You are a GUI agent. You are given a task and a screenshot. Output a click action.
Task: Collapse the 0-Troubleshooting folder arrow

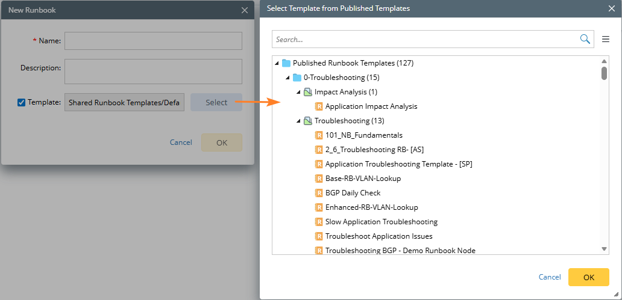pyautogui.click(x=287, y=78)
